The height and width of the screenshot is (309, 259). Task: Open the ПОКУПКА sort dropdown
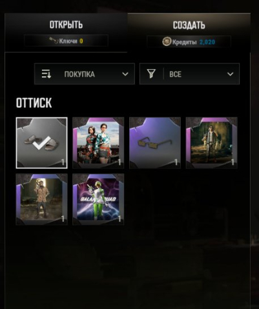click(85, 74)
